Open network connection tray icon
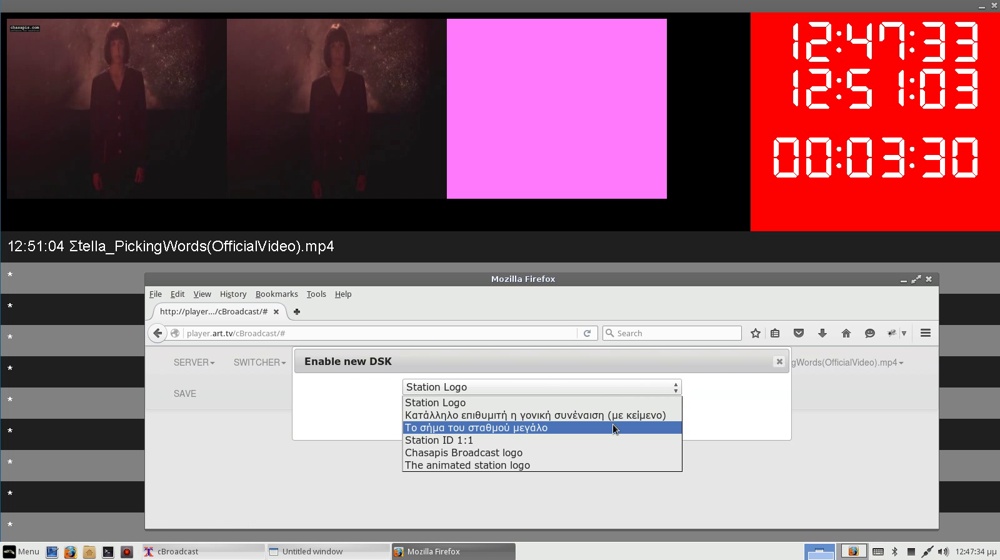Screen dimensions: 1000x560 coord(927,552)
